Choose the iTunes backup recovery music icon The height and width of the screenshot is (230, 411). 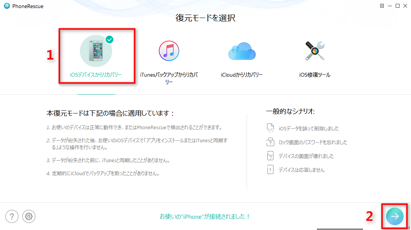169,51
